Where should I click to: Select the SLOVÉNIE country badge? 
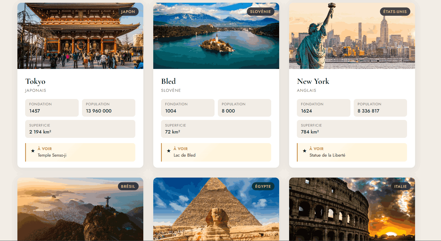(260, 12)
